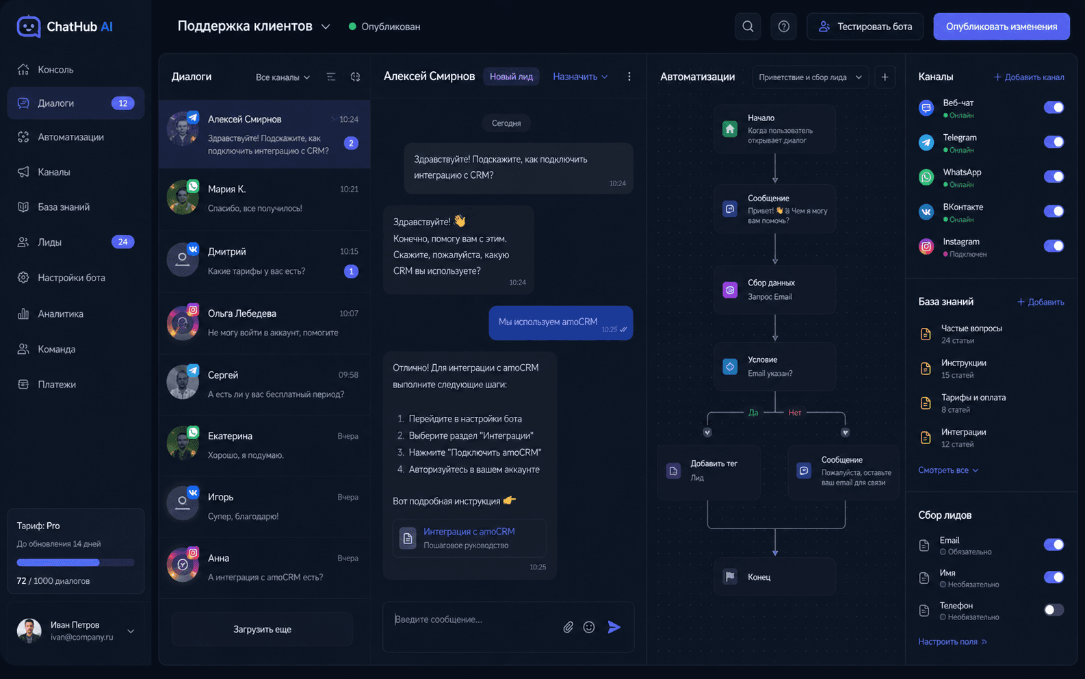
Task: Disable the Telegram channel toggle
Action: click(1054, 142)
